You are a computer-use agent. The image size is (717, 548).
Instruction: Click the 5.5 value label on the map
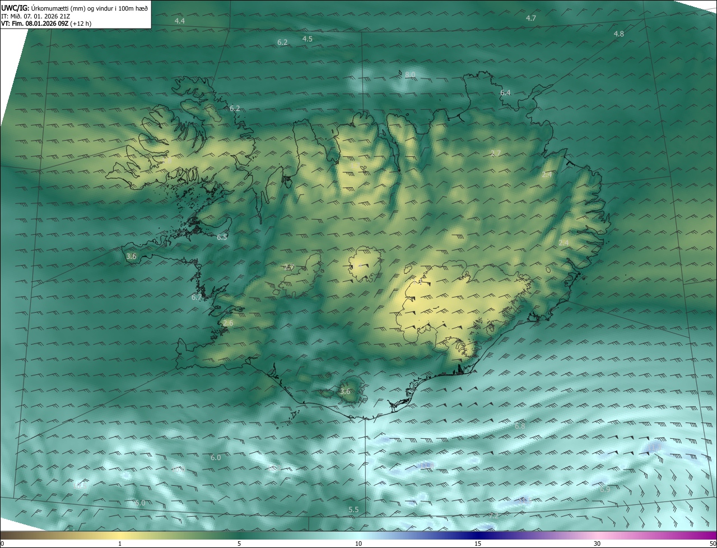pyautogui.click(x=353, y=509)
